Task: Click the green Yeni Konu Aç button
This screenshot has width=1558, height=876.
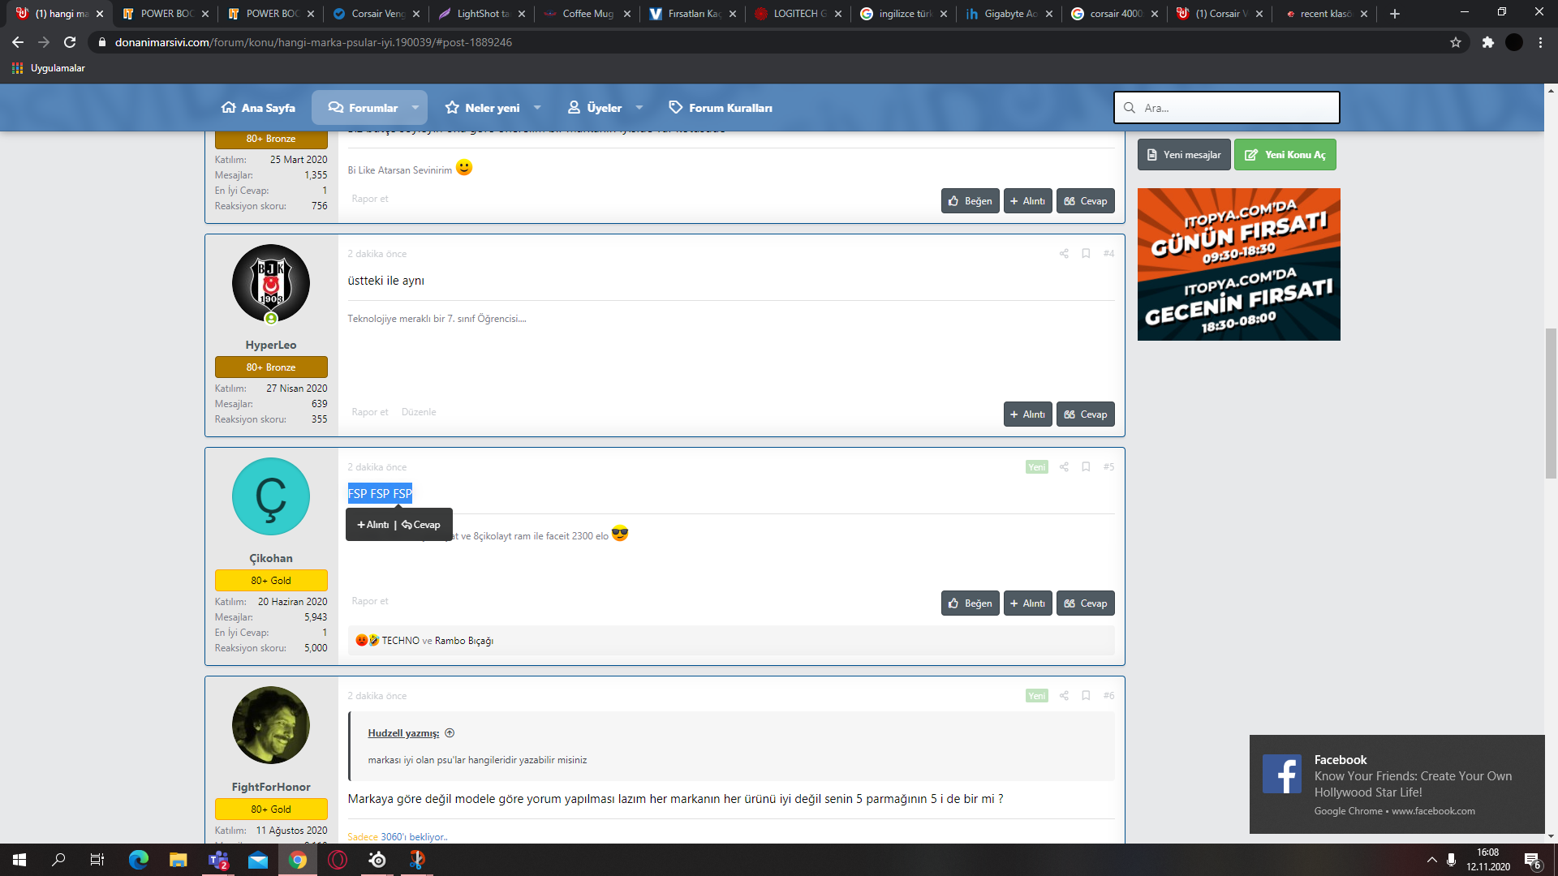Action: (x=1285, y=155)
